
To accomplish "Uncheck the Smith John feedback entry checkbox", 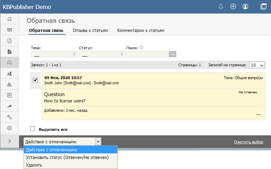I will point(35,80).
